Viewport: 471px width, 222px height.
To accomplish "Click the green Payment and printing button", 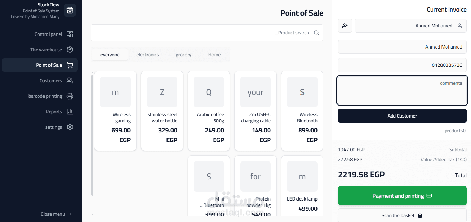I will point(402,196).
